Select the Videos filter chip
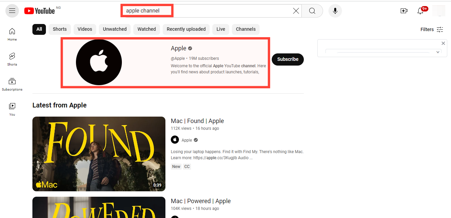Screen dimensions: 451x218 pos(85,29)
